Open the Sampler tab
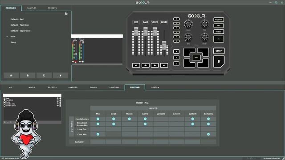 73,88
